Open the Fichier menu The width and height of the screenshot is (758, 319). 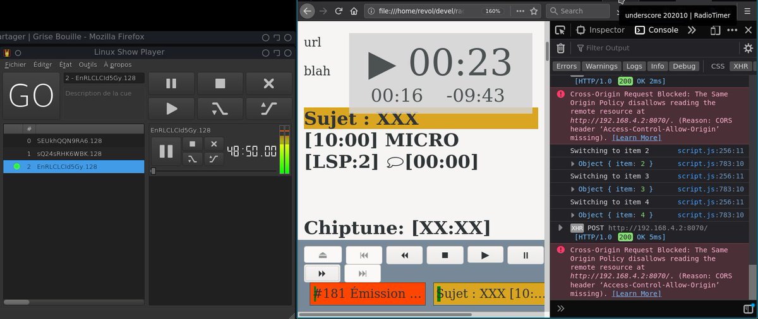click(x=16, y=64)
